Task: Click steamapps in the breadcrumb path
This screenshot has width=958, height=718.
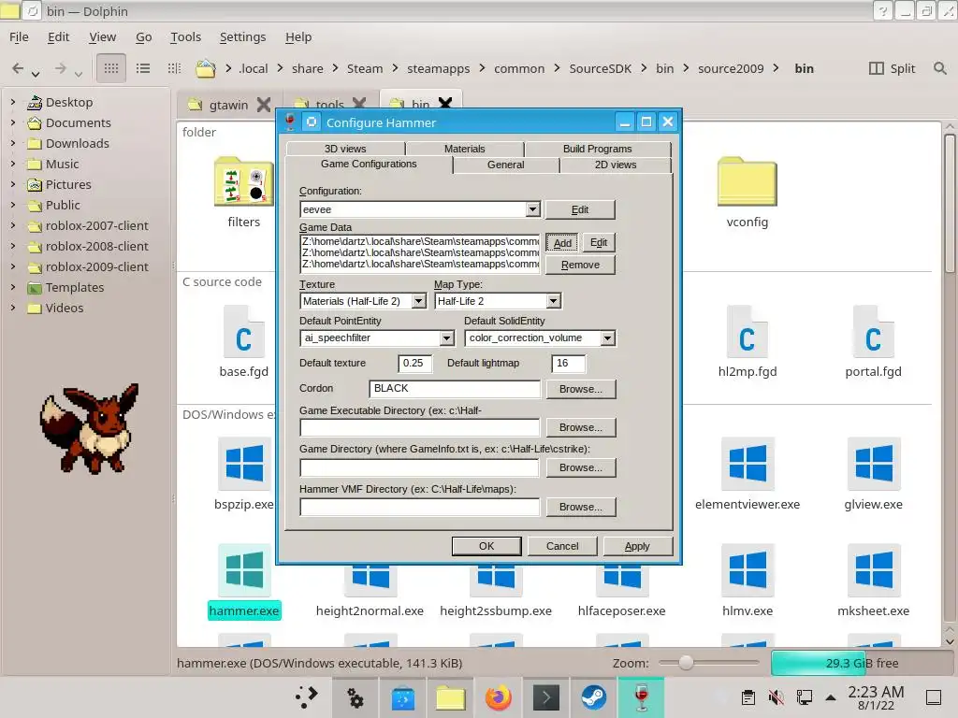Action: 438,68
